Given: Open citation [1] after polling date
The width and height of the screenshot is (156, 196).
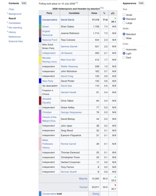Looking at the screenshot, I should [77, 3].
